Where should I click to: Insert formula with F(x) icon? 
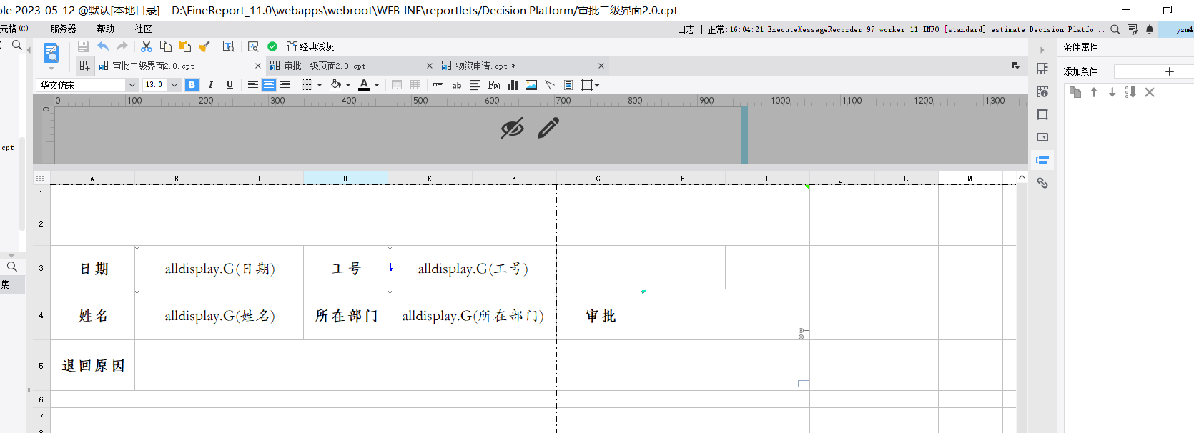coord(494,85)
